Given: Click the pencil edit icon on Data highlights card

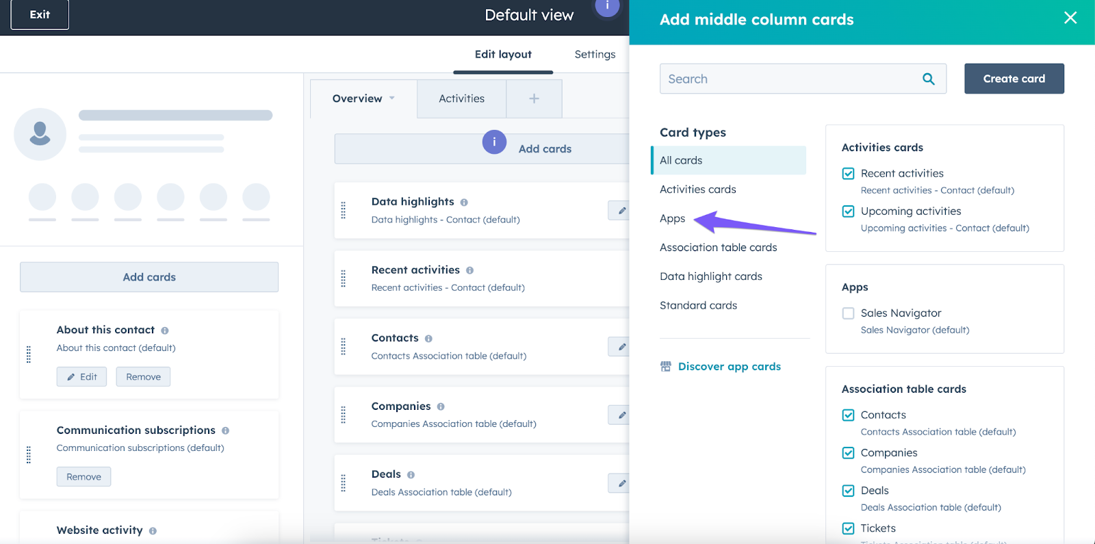Looking at the screenshot, I should click(x=621, y=211).
